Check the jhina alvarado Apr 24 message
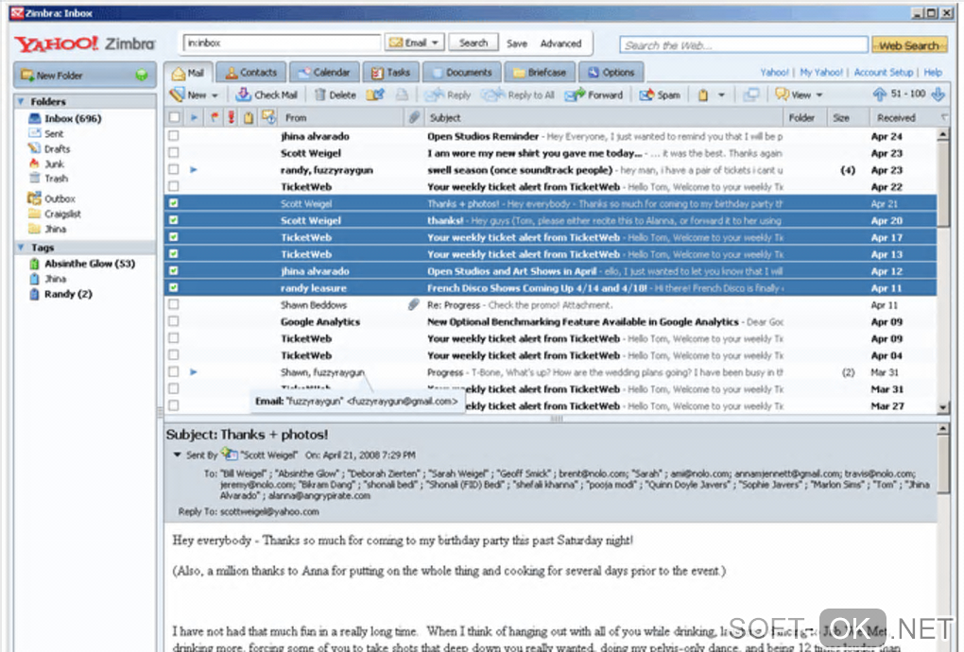 pyautogui.click(x=174, y=136)
